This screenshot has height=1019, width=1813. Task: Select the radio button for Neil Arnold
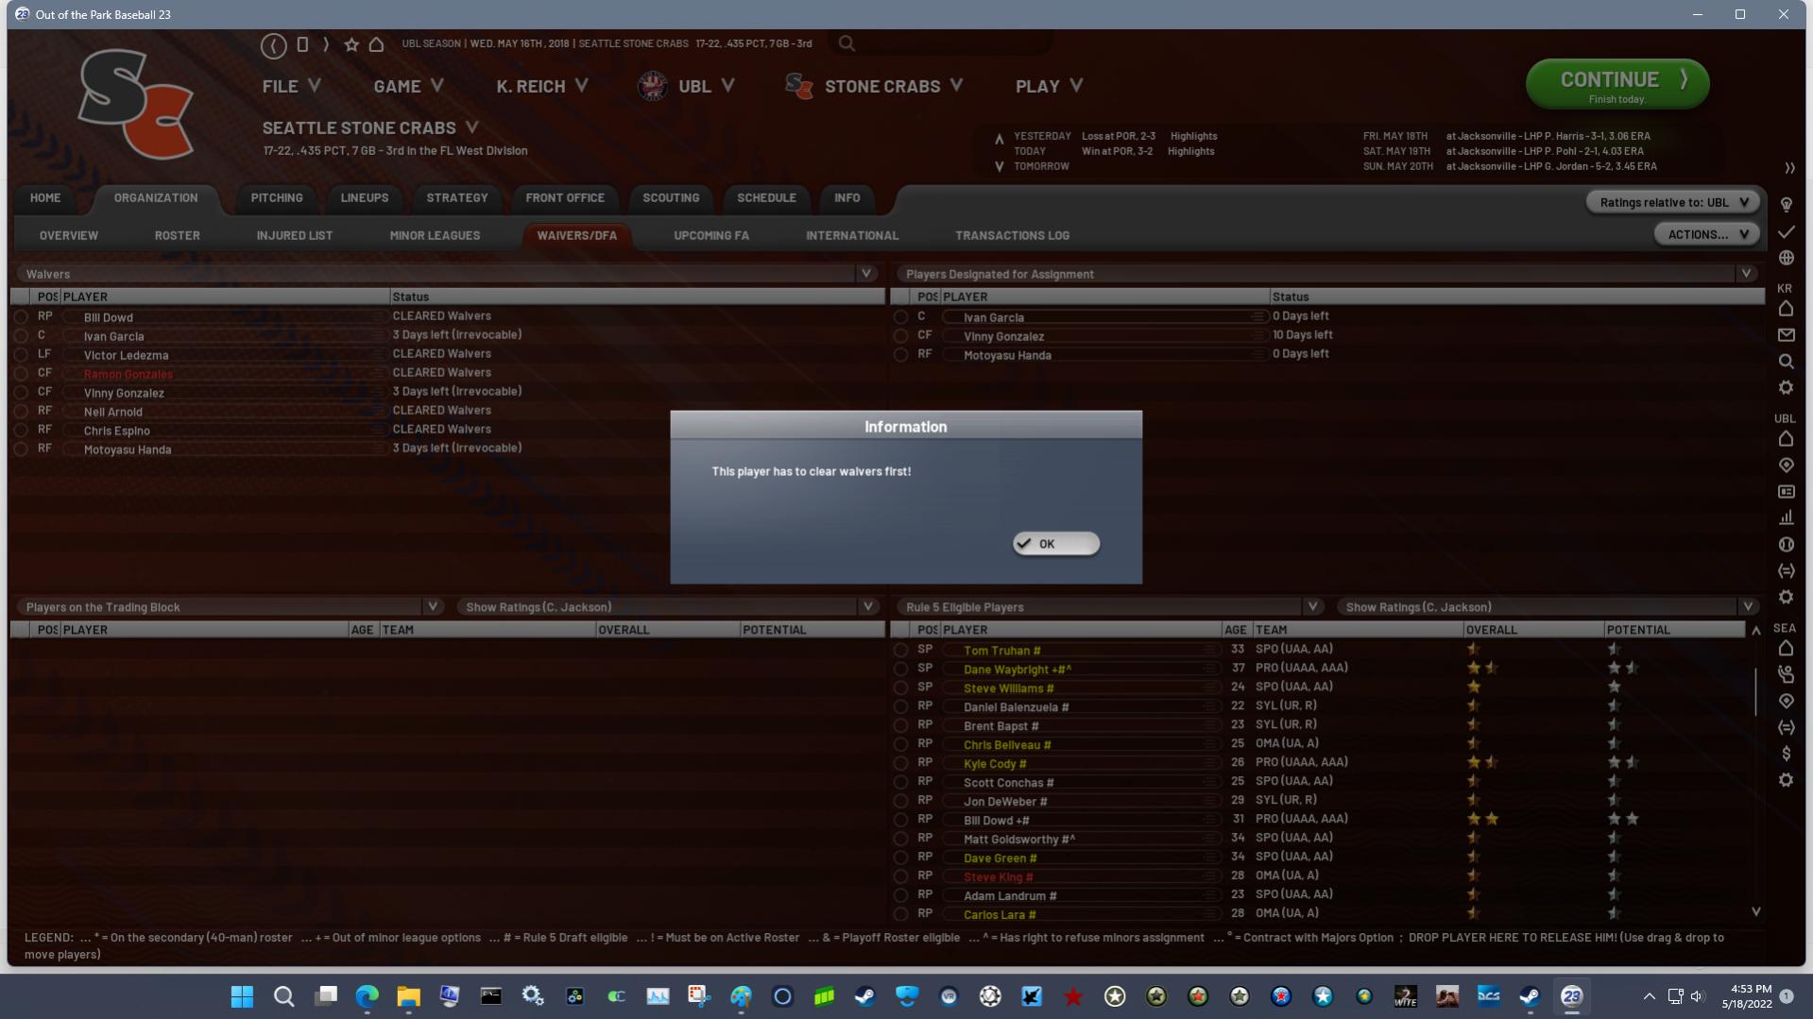pyautogui.click(x=21, y=412)
